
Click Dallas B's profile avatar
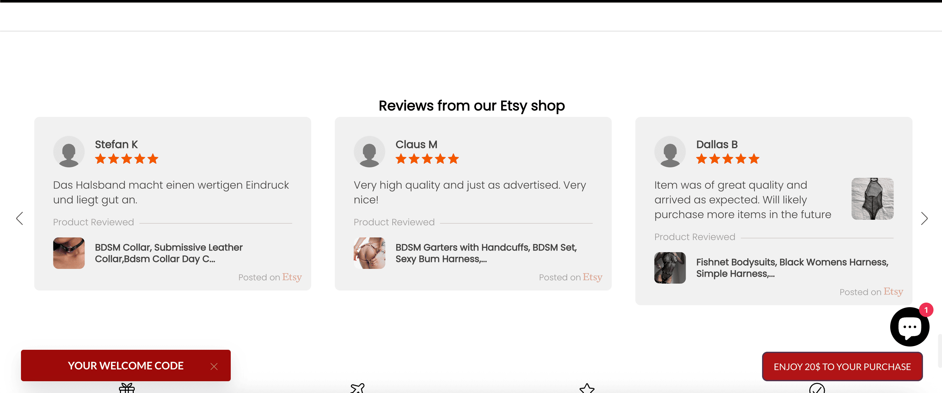point(670,151)
